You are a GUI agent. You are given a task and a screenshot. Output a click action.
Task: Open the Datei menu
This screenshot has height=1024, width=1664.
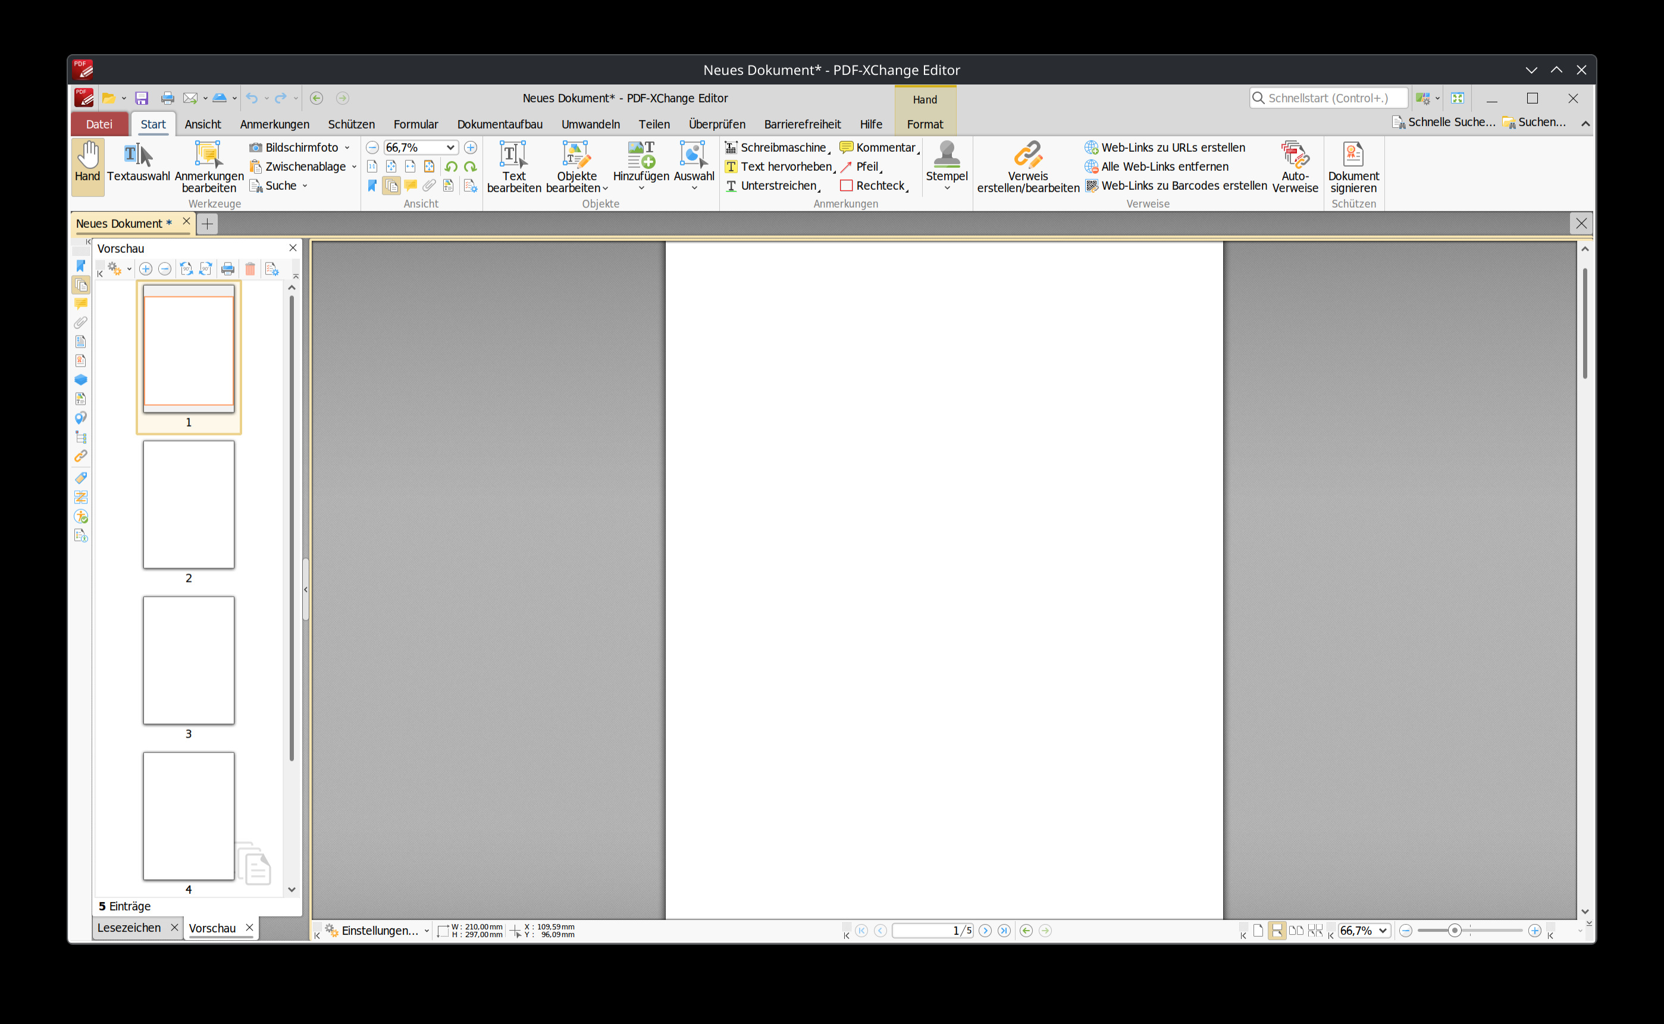tap(99, 124)
